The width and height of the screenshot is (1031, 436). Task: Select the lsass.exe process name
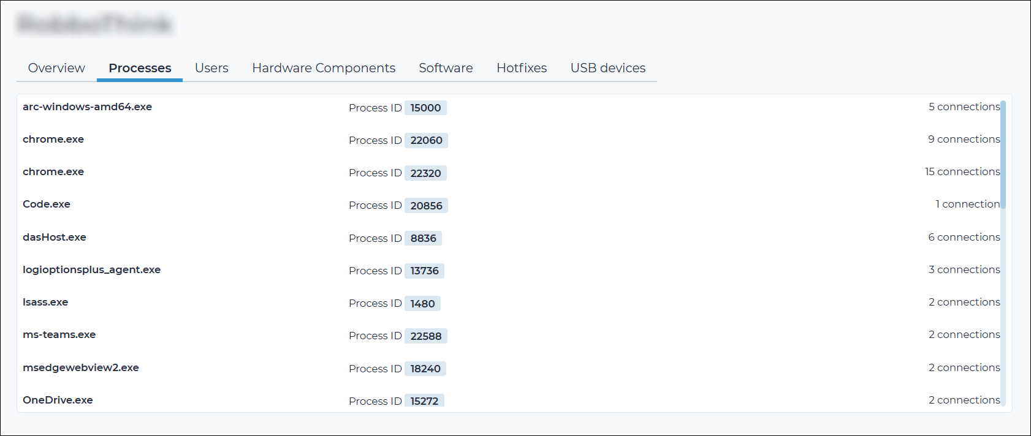(45, 302)
